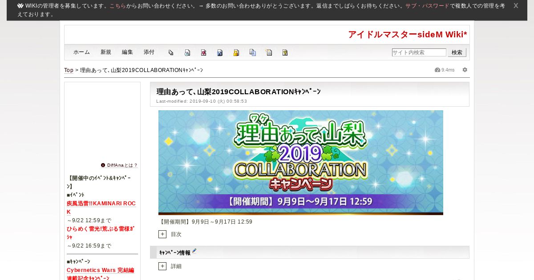This screenshot has height=280, width=534.
Task: Open 疾風迅雷!!KAMINARI ROCK event link
Action: [101, 208]
